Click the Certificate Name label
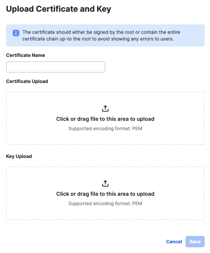This screenshot has height=253, width=210. [25, 55]
